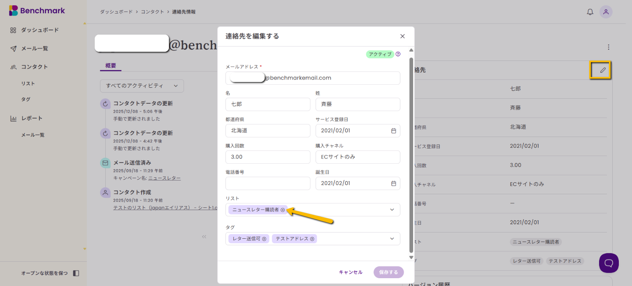Open the すべてのアクティビティ filter dropdown
632x286 pixels.
tap(142, 86)
